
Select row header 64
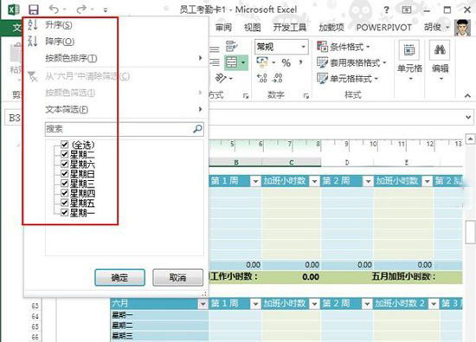[x=35, y=317]
